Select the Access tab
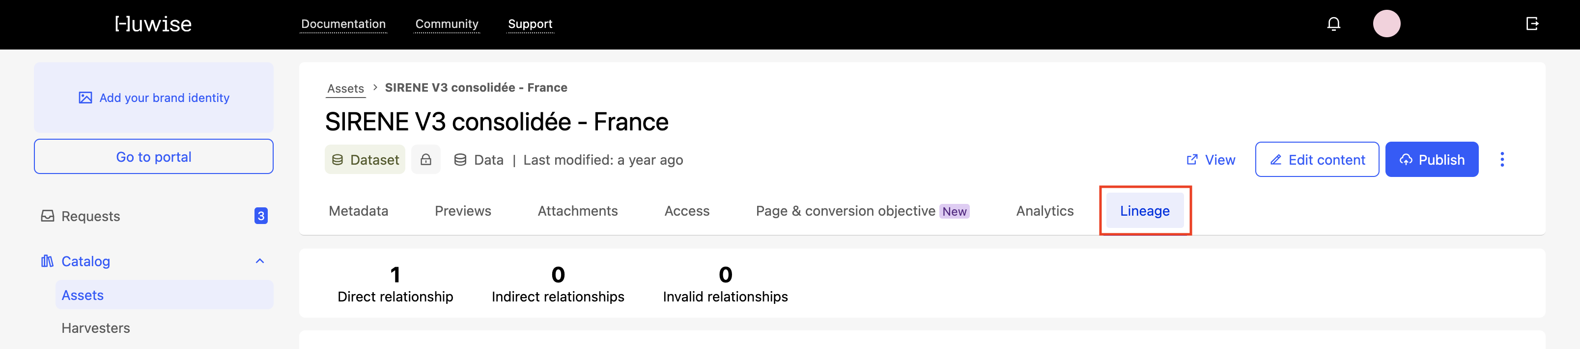1580x349 pixels. coord(686,211)
